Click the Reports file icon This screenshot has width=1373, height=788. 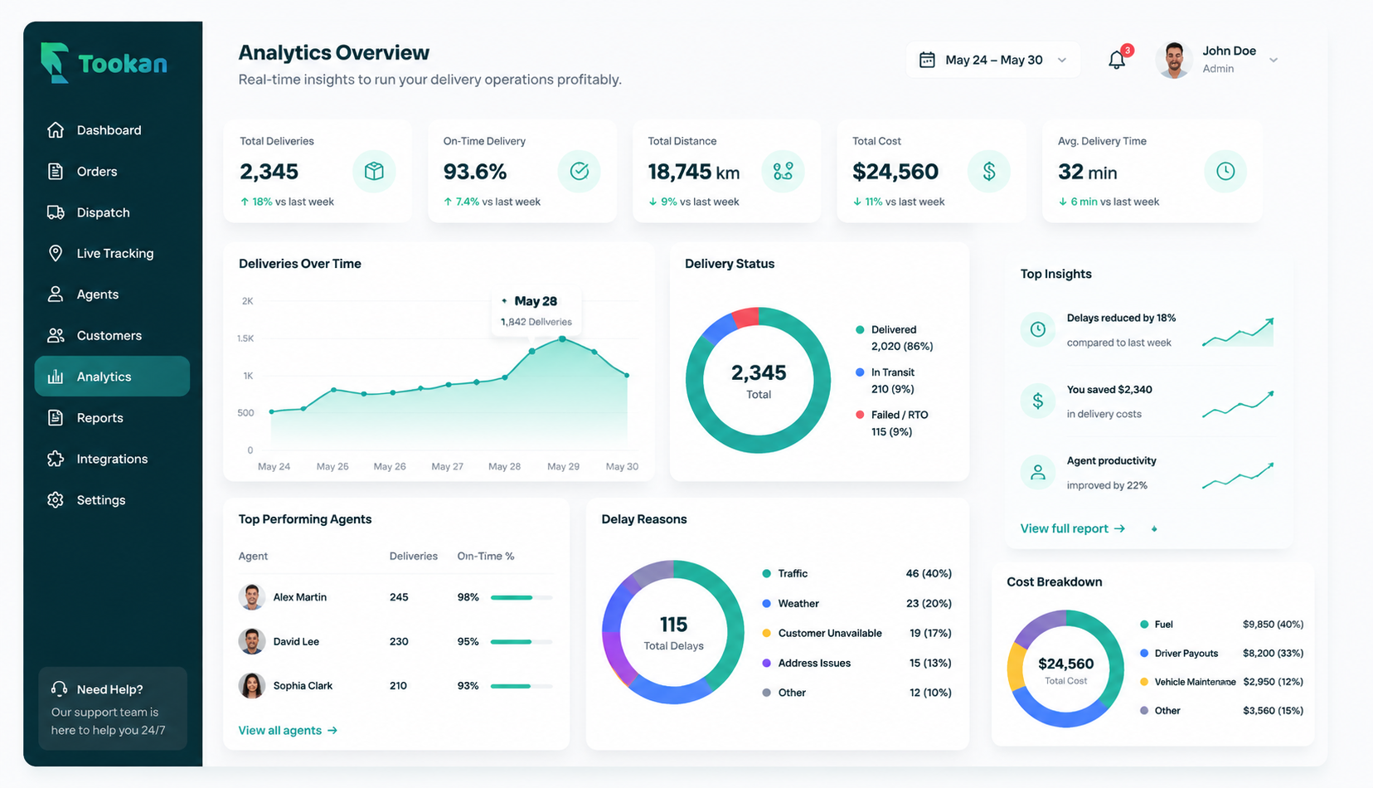tap(56, 418)
